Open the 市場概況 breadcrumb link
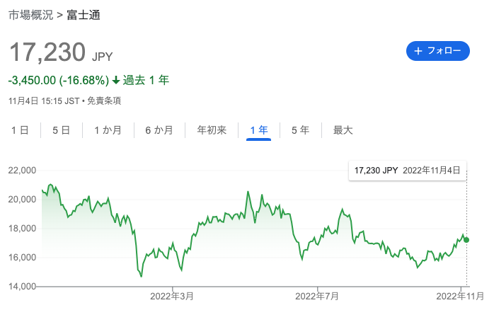 point(30,15)
